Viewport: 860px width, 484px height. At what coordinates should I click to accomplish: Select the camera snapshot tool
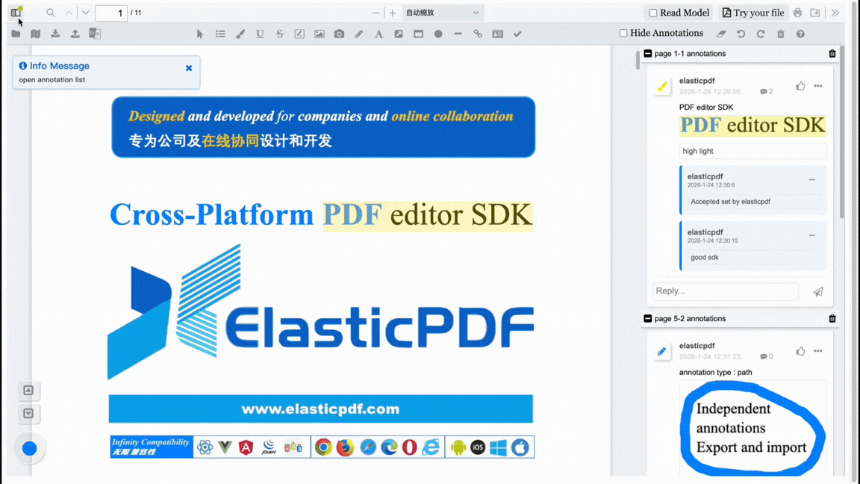pyautogui.click(x=340, y=34)
